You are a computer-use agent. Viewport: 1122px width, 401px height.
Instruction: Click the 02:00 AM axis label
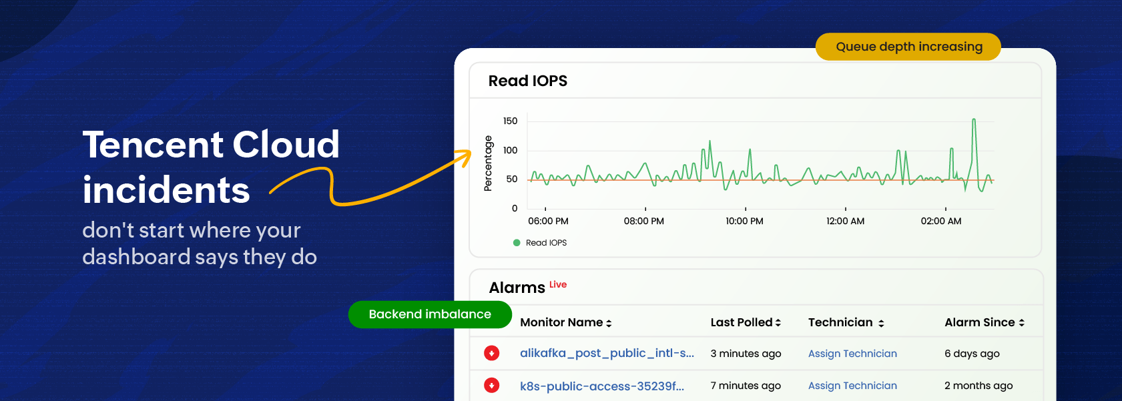tap(941, 221)
